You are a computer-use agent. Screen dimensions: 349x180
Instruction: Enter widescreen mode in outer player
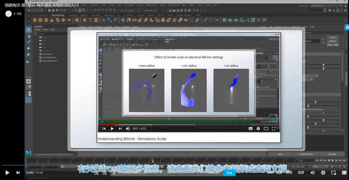pos(344,173)
